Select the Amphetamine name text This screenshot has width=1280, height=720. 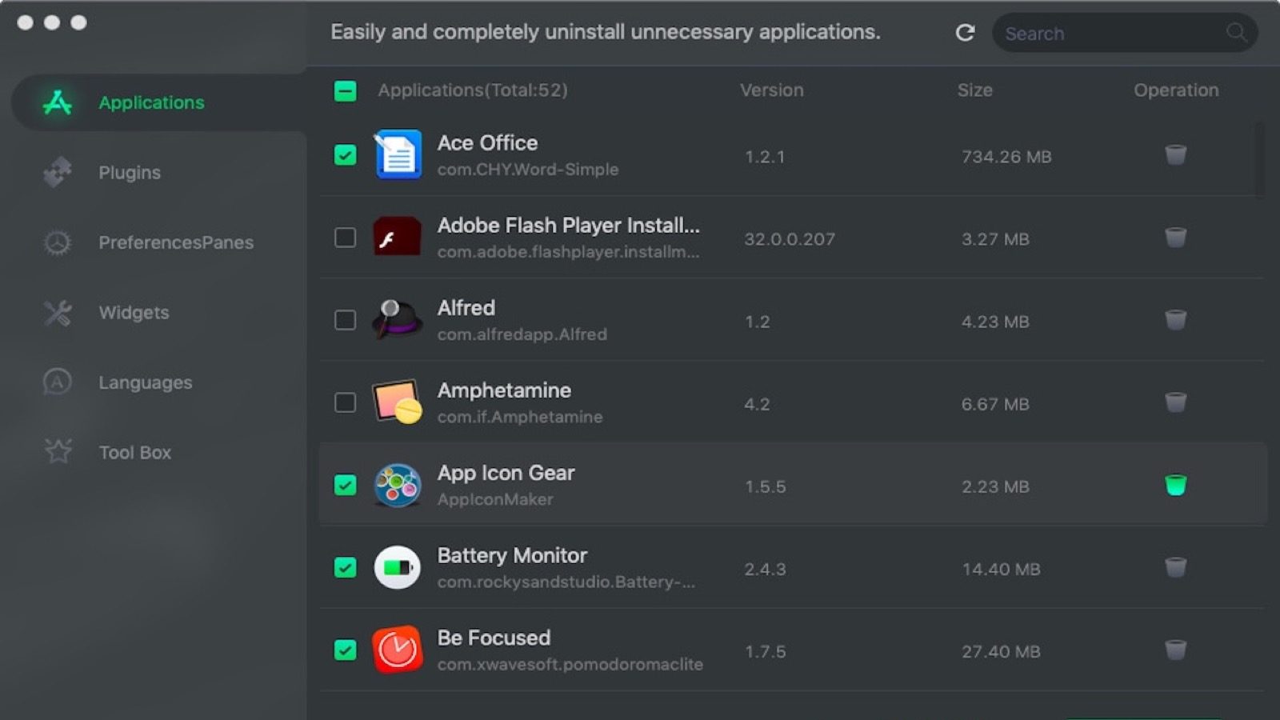(504, 390)
